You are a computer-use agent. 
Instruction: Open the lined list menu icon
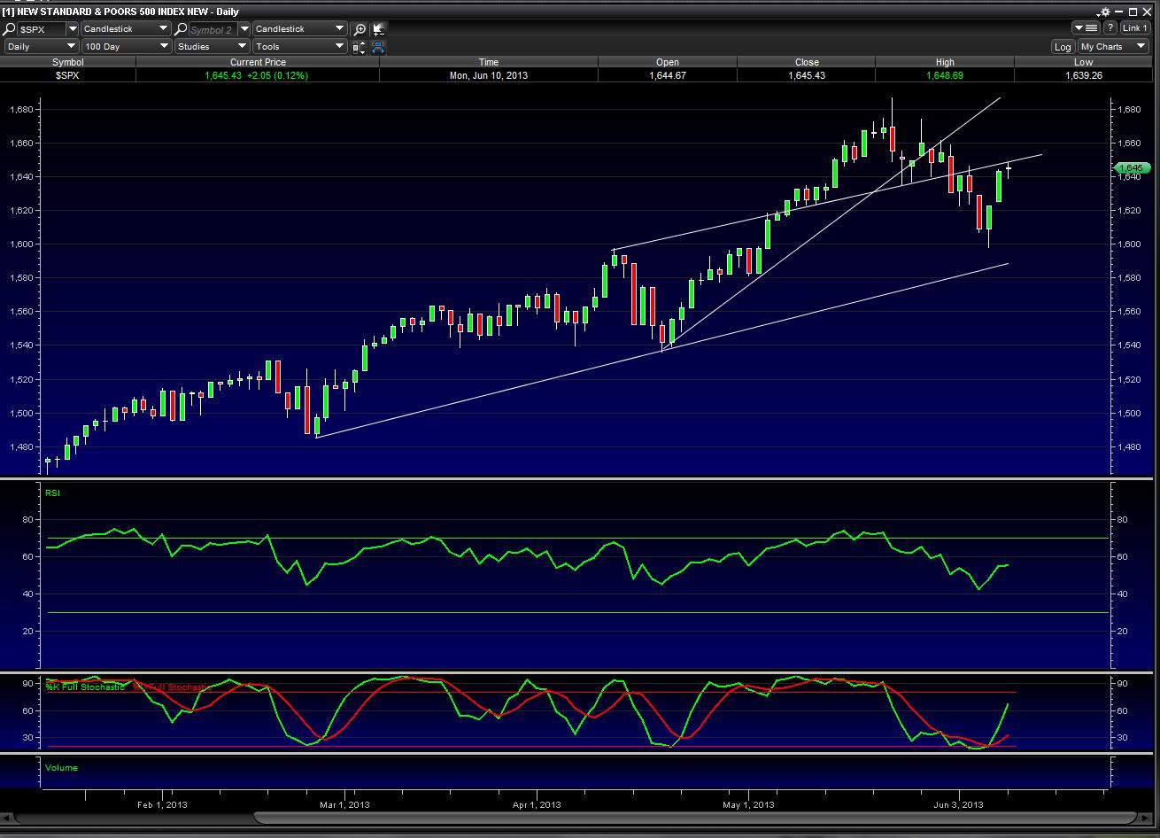tap(1086, 28)
